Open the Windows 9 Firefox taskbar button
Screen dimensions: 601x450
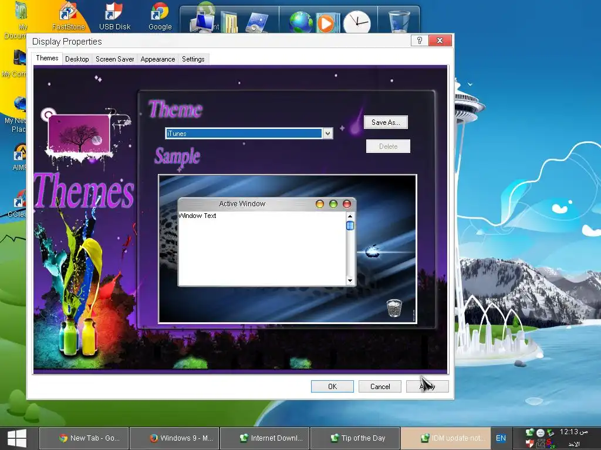pyautogui.click(x=175, y=438)
